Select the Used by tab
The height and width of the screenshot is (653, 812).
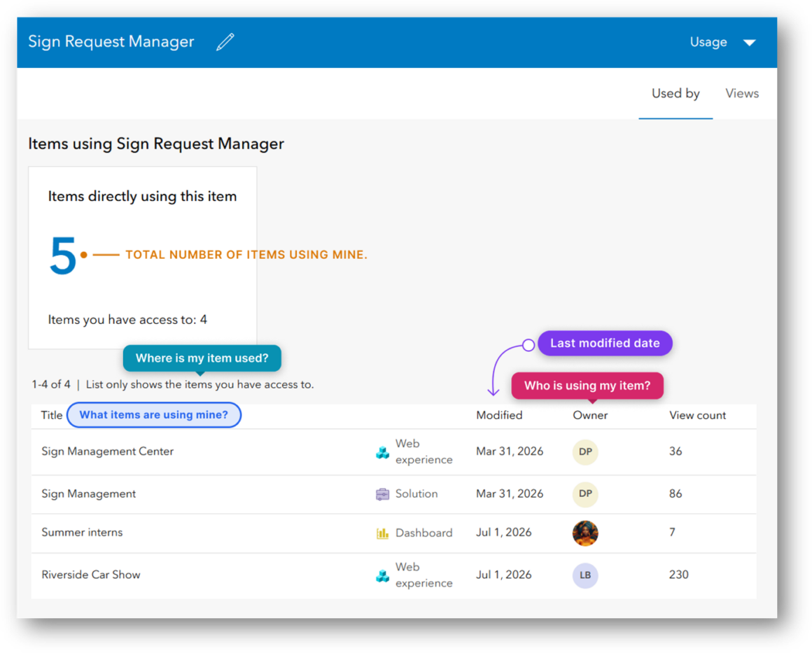[x=675, y=93]
